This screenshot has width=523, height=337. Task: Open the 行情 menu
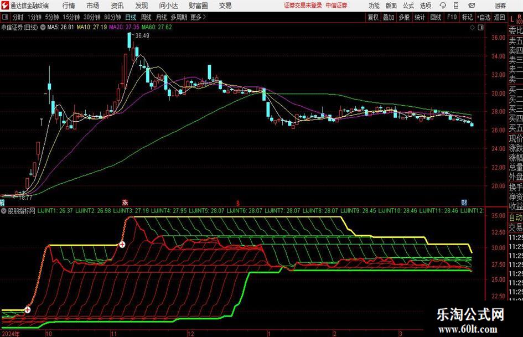(x=69, y=6)
